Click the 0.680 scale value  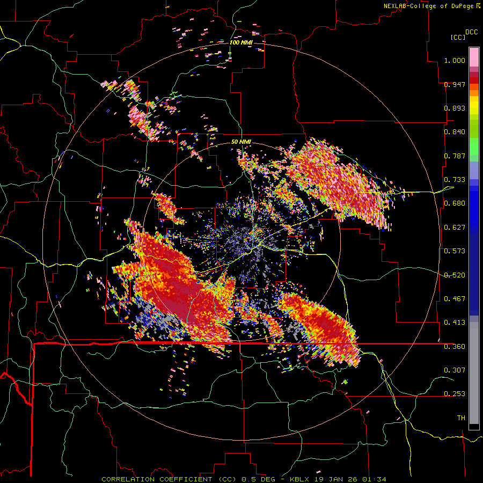(x=455, y=203)
